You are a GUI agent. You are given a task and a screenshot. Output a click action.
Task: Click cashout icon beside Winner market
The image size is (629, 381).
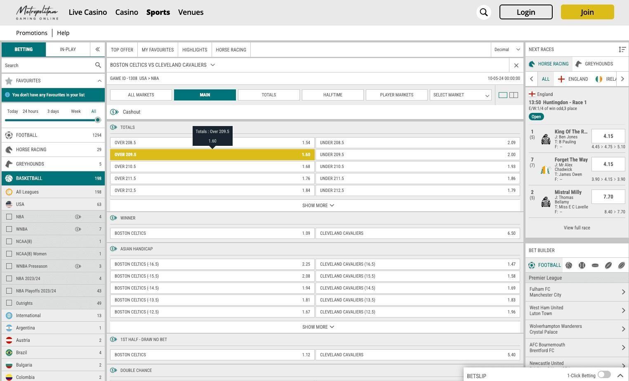pyautogui.click(x=113, y=218)
